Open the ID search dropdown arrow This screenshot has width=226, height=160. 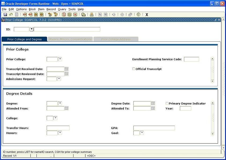tap(31, 29)
